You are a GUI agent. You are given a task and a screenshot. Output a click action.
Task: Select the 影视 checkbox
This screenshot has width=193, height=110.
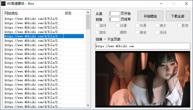click(179, 26)
